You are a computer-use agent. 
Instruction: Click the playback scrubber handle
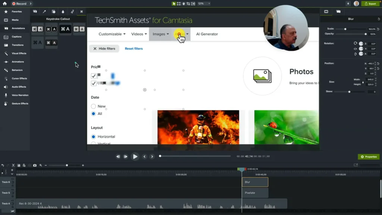(160, 156)
